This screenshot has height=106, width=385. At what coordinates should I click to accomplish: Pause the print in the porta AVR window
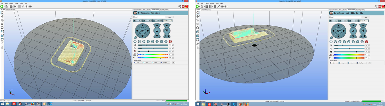click(210, 6)
